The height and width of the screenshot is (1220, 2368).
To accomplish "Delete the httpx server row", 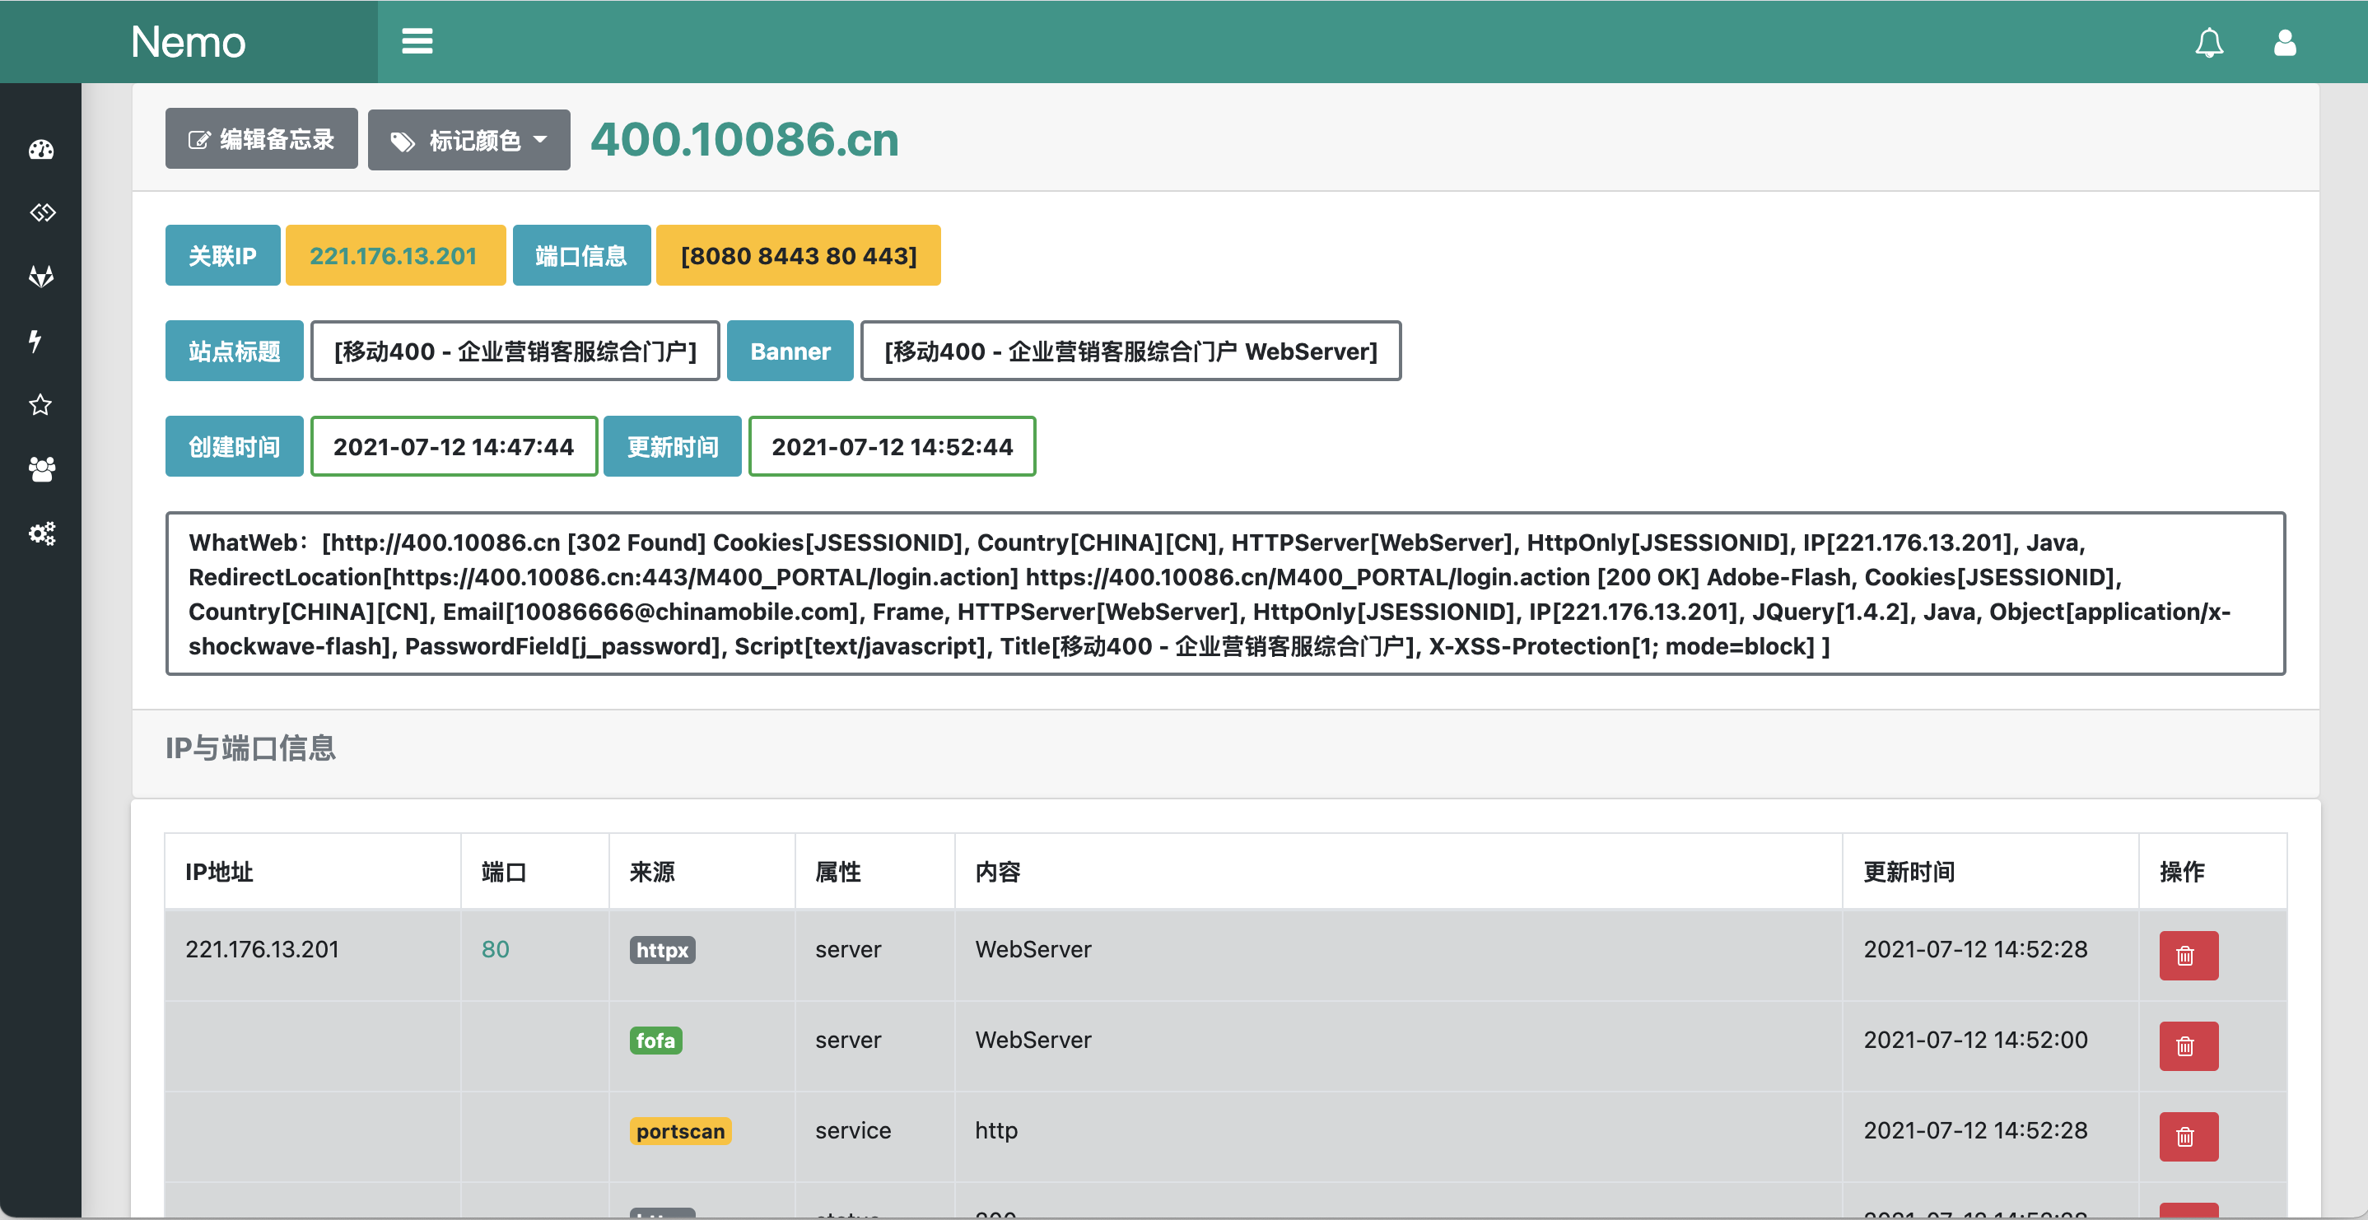I will pyautogui.click(x=2187, y=955).
